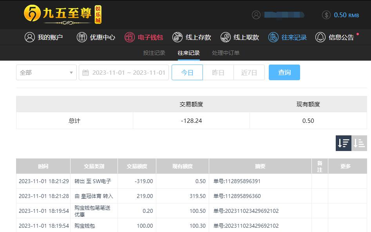Switch to 处理中订单 sub-tab
The width and height of the screenshot is (371, 232).
pyautogui.click(x=226, y=53)
